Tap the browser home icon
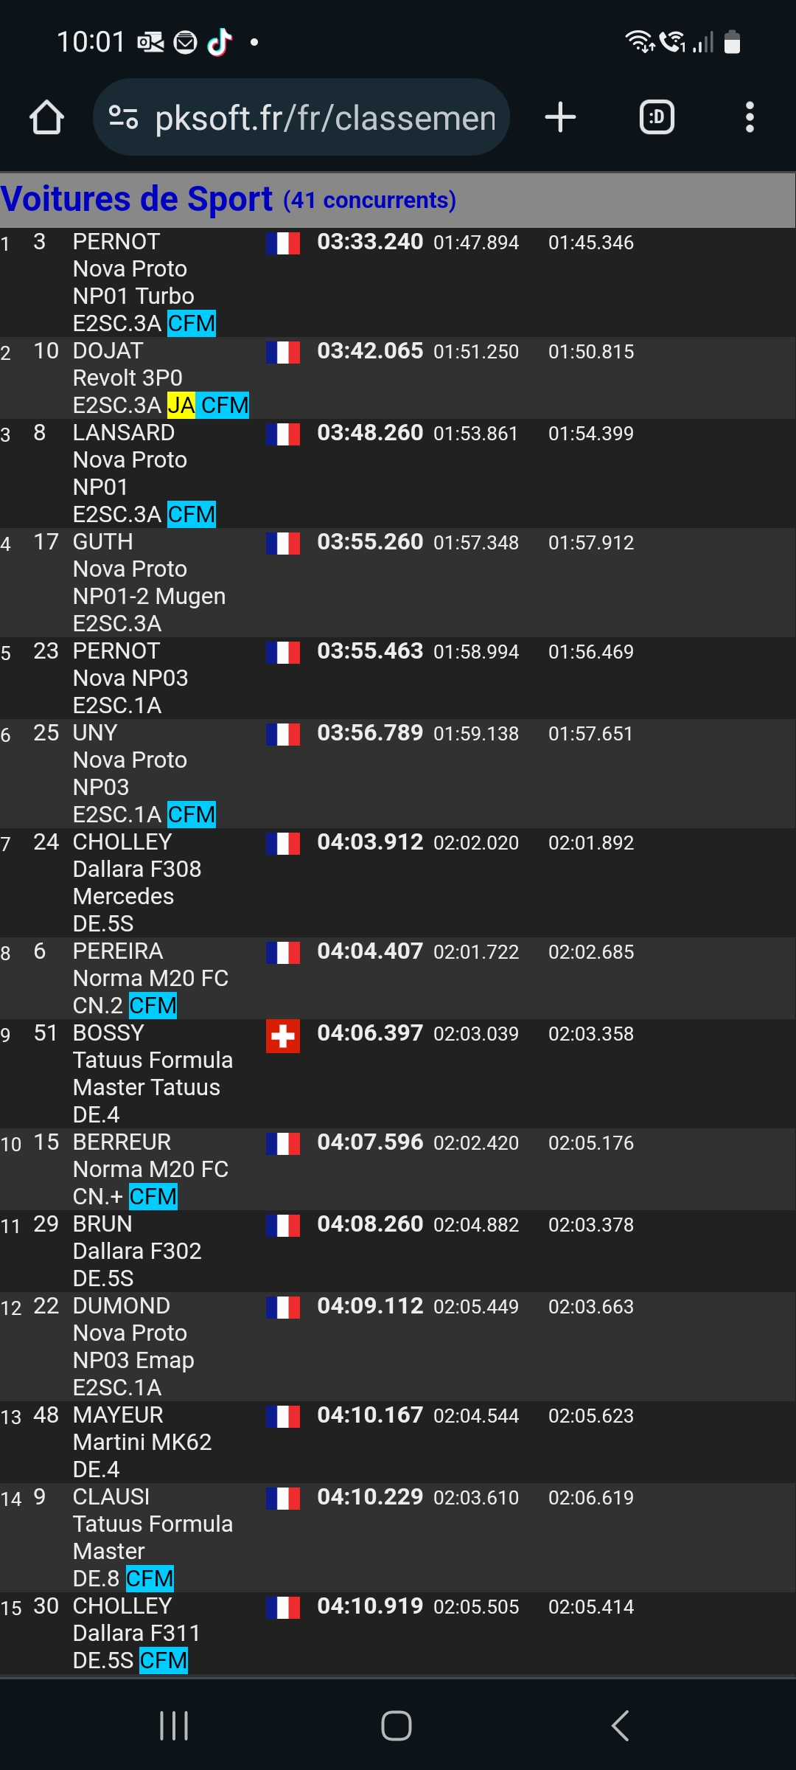796x1770 pixels. (x=46, y=117)
